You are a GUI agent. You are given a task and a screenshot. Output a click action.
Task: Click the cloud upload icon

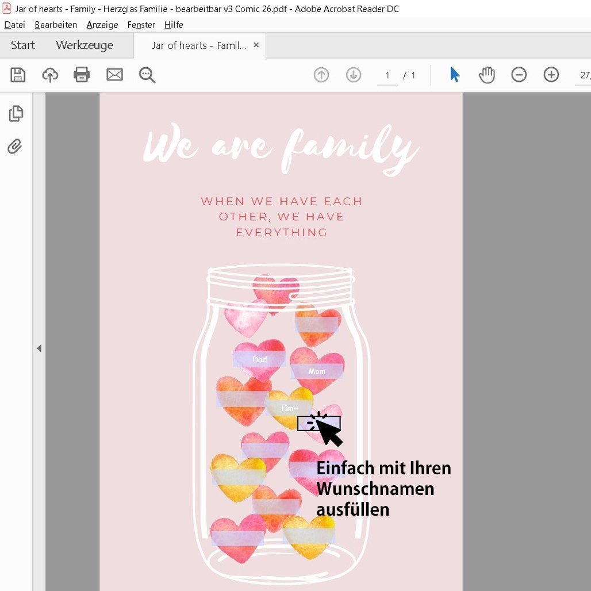(50, 75)
